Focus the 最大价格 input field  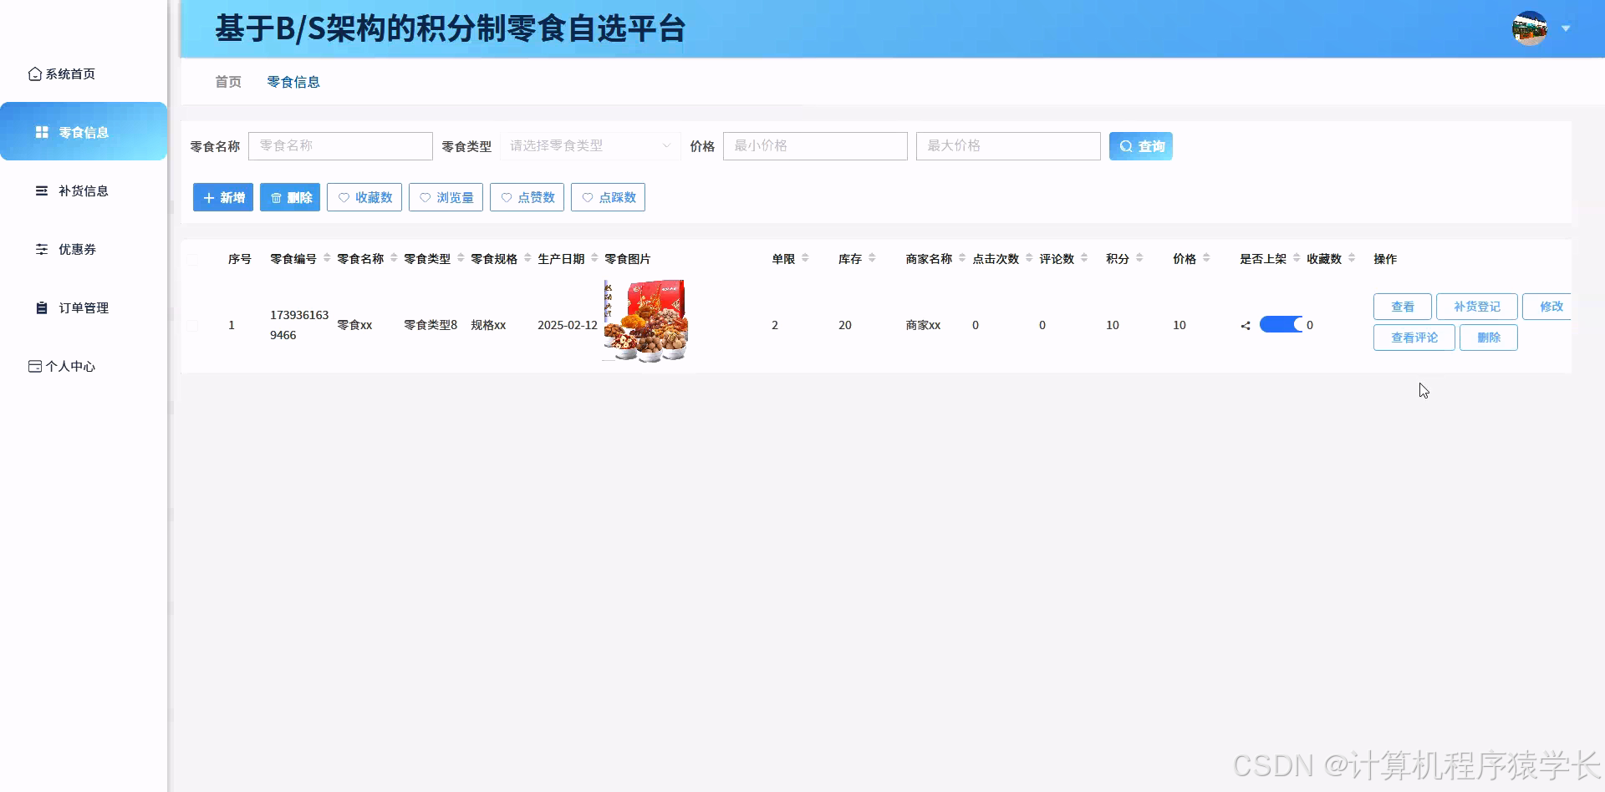click(x=1008, y=146)
